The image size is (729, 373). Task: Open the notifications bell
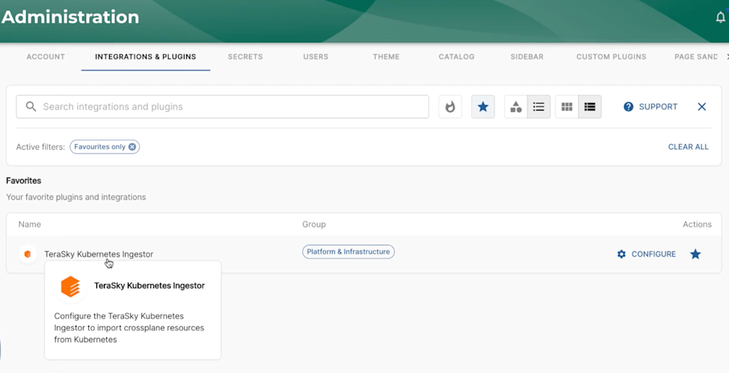pyautogui.click(x=720, y=18)
